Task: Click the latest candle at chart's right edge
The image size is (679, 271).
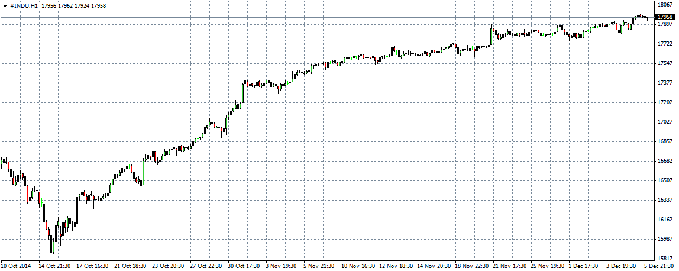Action: [648, 18]
